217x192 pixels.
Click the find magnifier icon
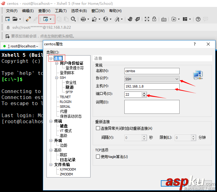pos(73,19)
